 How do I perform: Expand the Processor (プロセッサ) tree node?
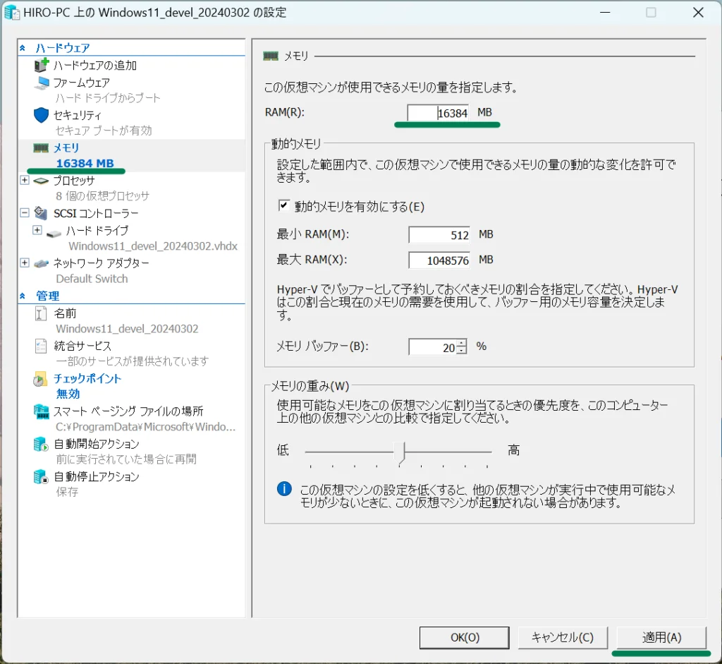(x=25, y=181)
